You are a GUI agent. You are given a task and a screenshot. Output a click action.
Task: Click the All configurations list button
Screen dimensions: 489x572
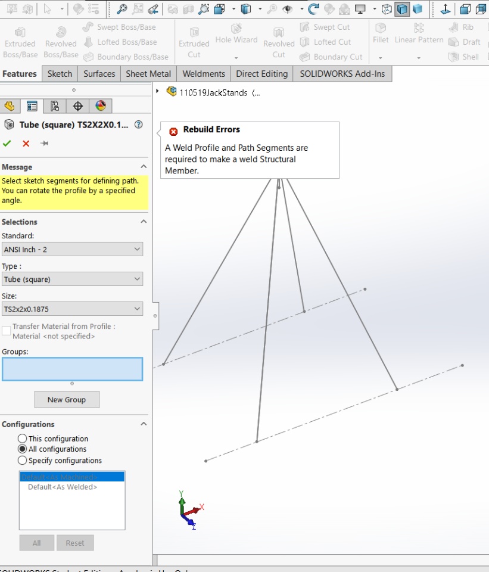pyautogui.click(x=37, y=543)
